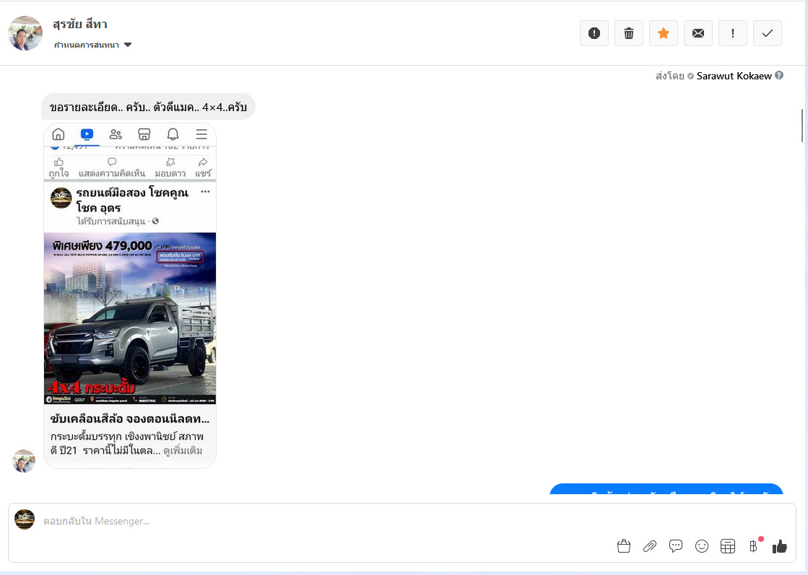808x575 pixels.
Task: Open the help icon beside Sarawut Kokaew
Action: 779,75
